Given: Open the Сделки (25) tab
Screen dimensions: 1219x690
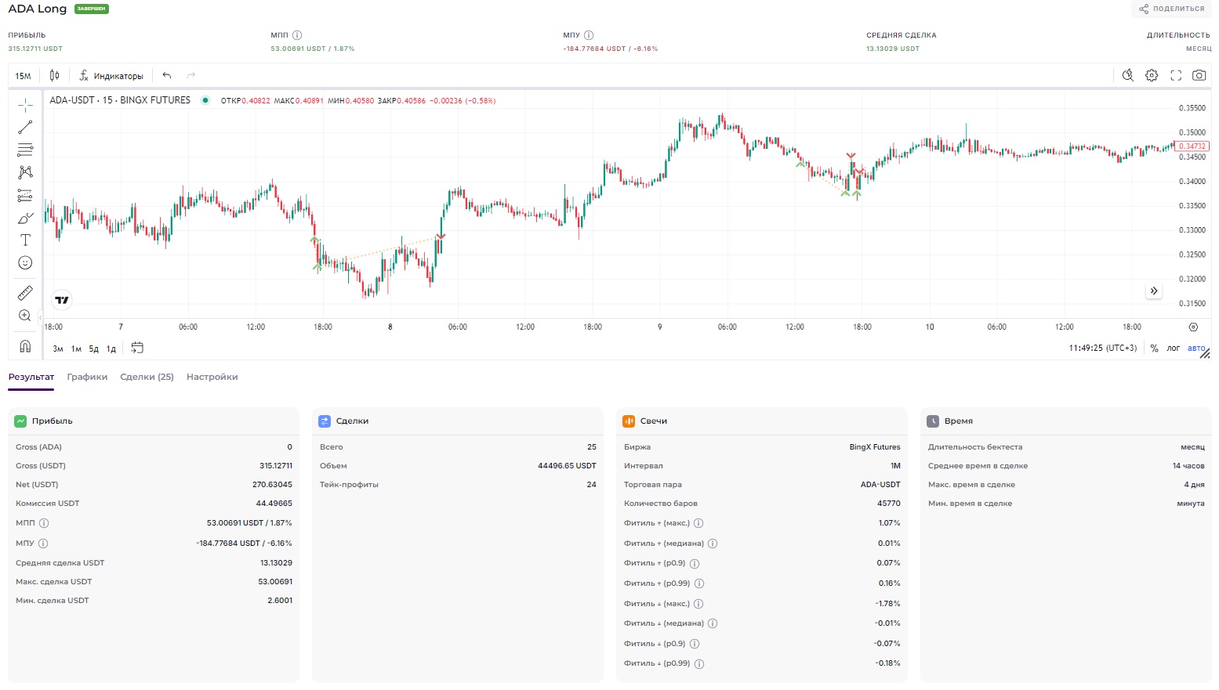Looking at the screenshot, I should click(147, 377).
